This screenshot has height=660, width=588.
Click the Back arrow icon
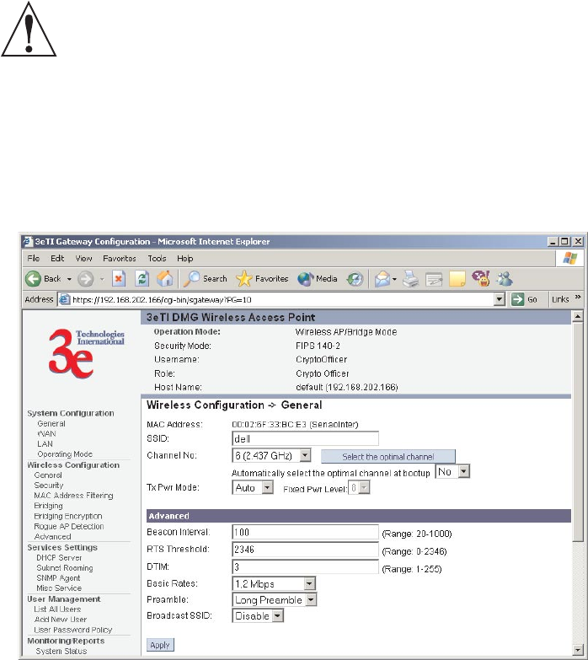(33, 279)
